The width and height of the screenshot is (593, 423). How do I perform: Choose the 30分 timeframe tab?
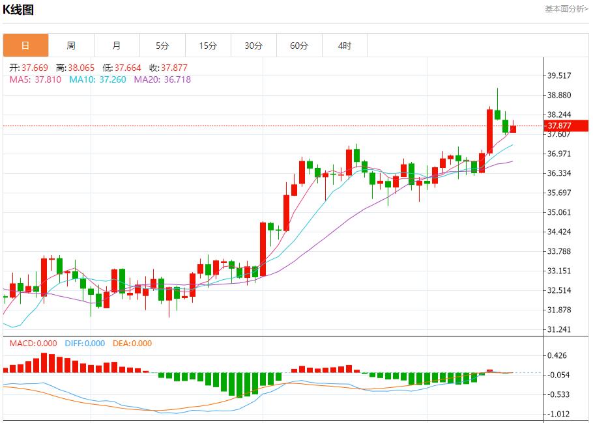coord(253,46)
